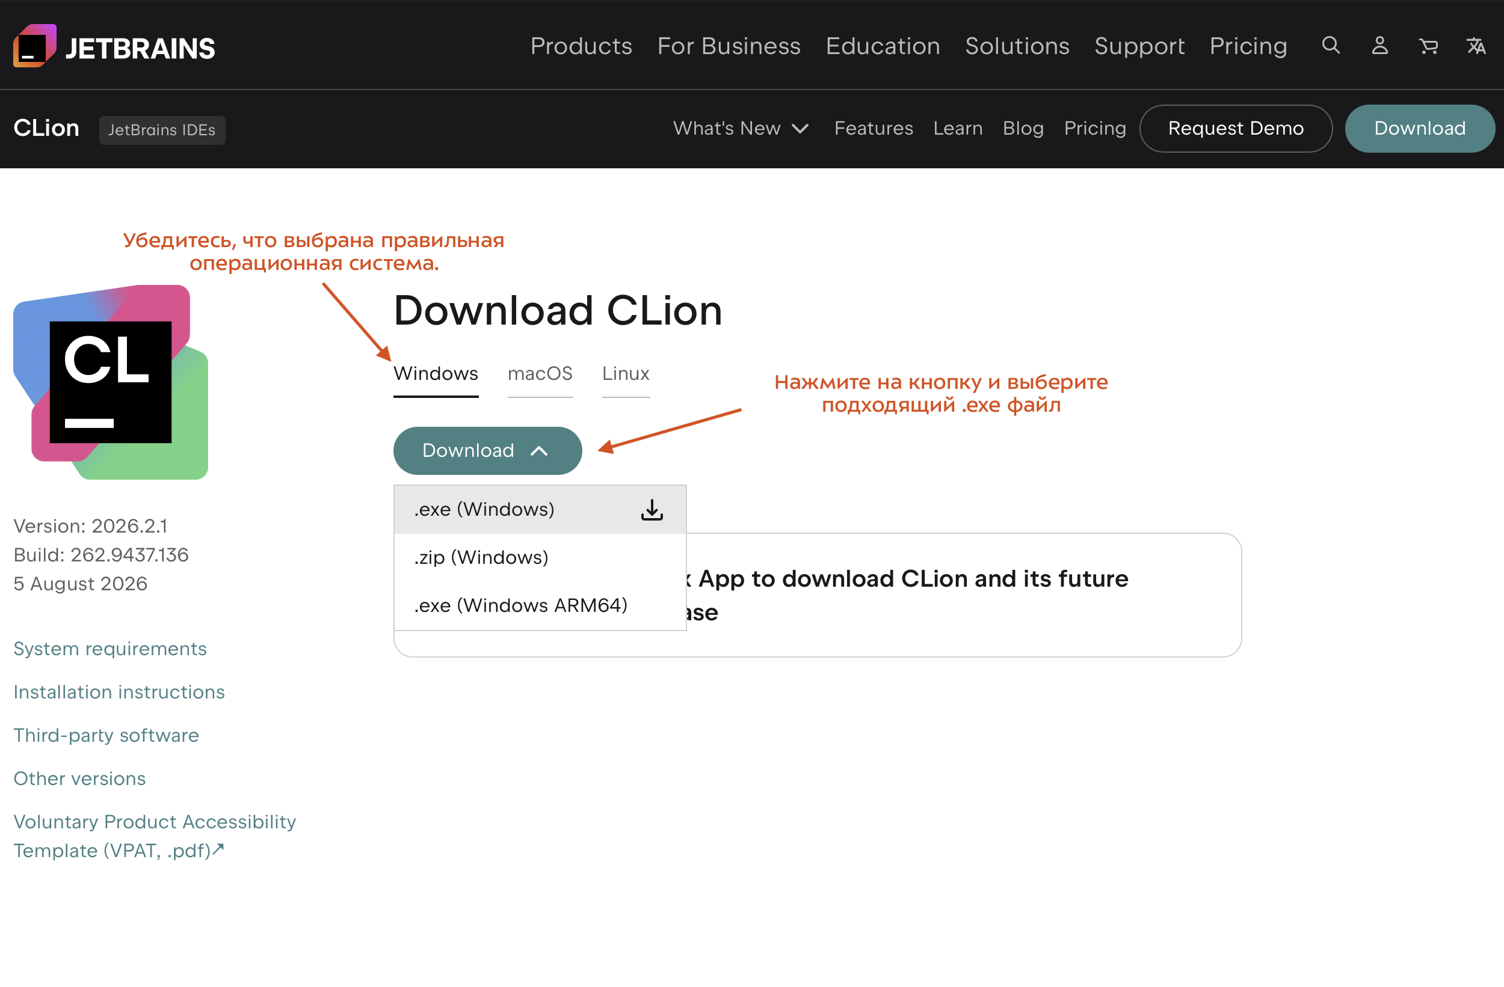1504x987 pixels.
Task: Click the Request Demo button
Action: [1236, 128]
